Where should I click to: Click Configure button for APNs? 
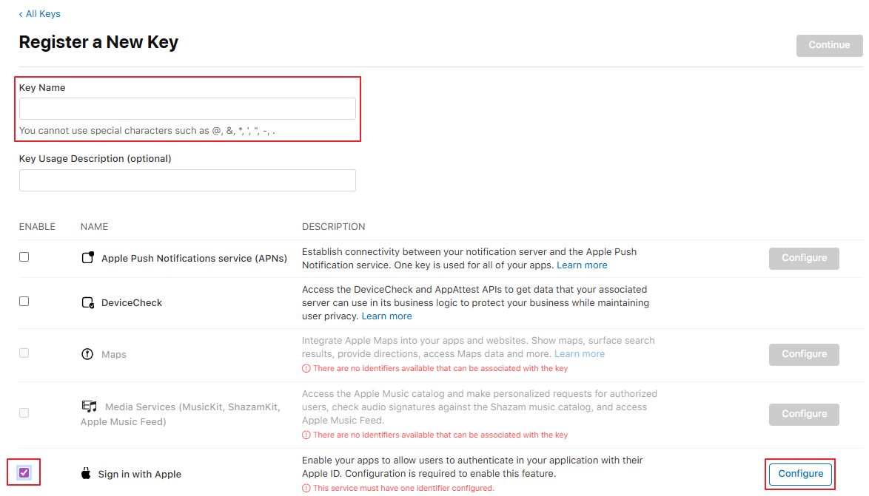(x=804, y=258)
